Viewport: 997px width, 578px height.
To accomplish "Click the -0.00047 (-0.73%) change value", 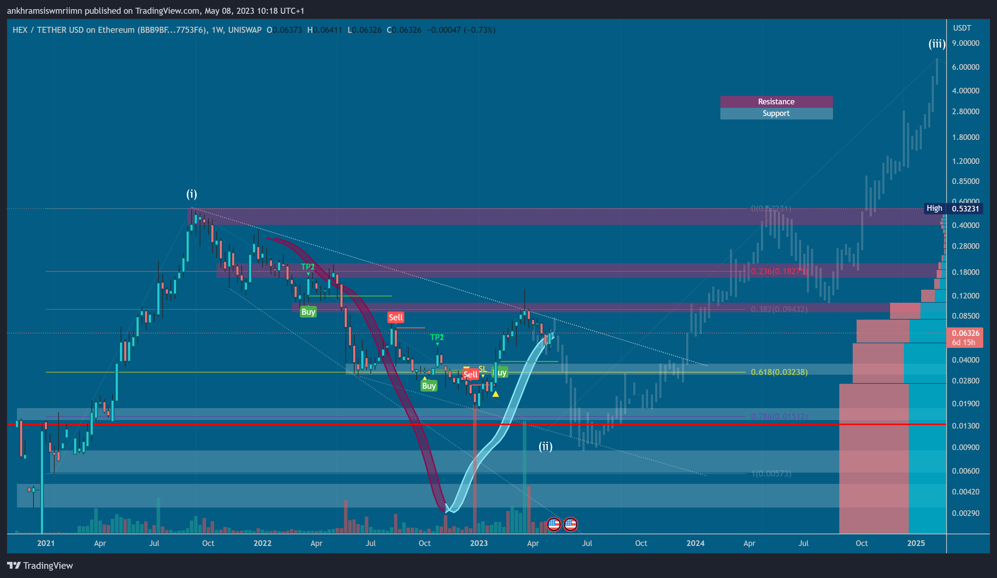I will 461,30.
